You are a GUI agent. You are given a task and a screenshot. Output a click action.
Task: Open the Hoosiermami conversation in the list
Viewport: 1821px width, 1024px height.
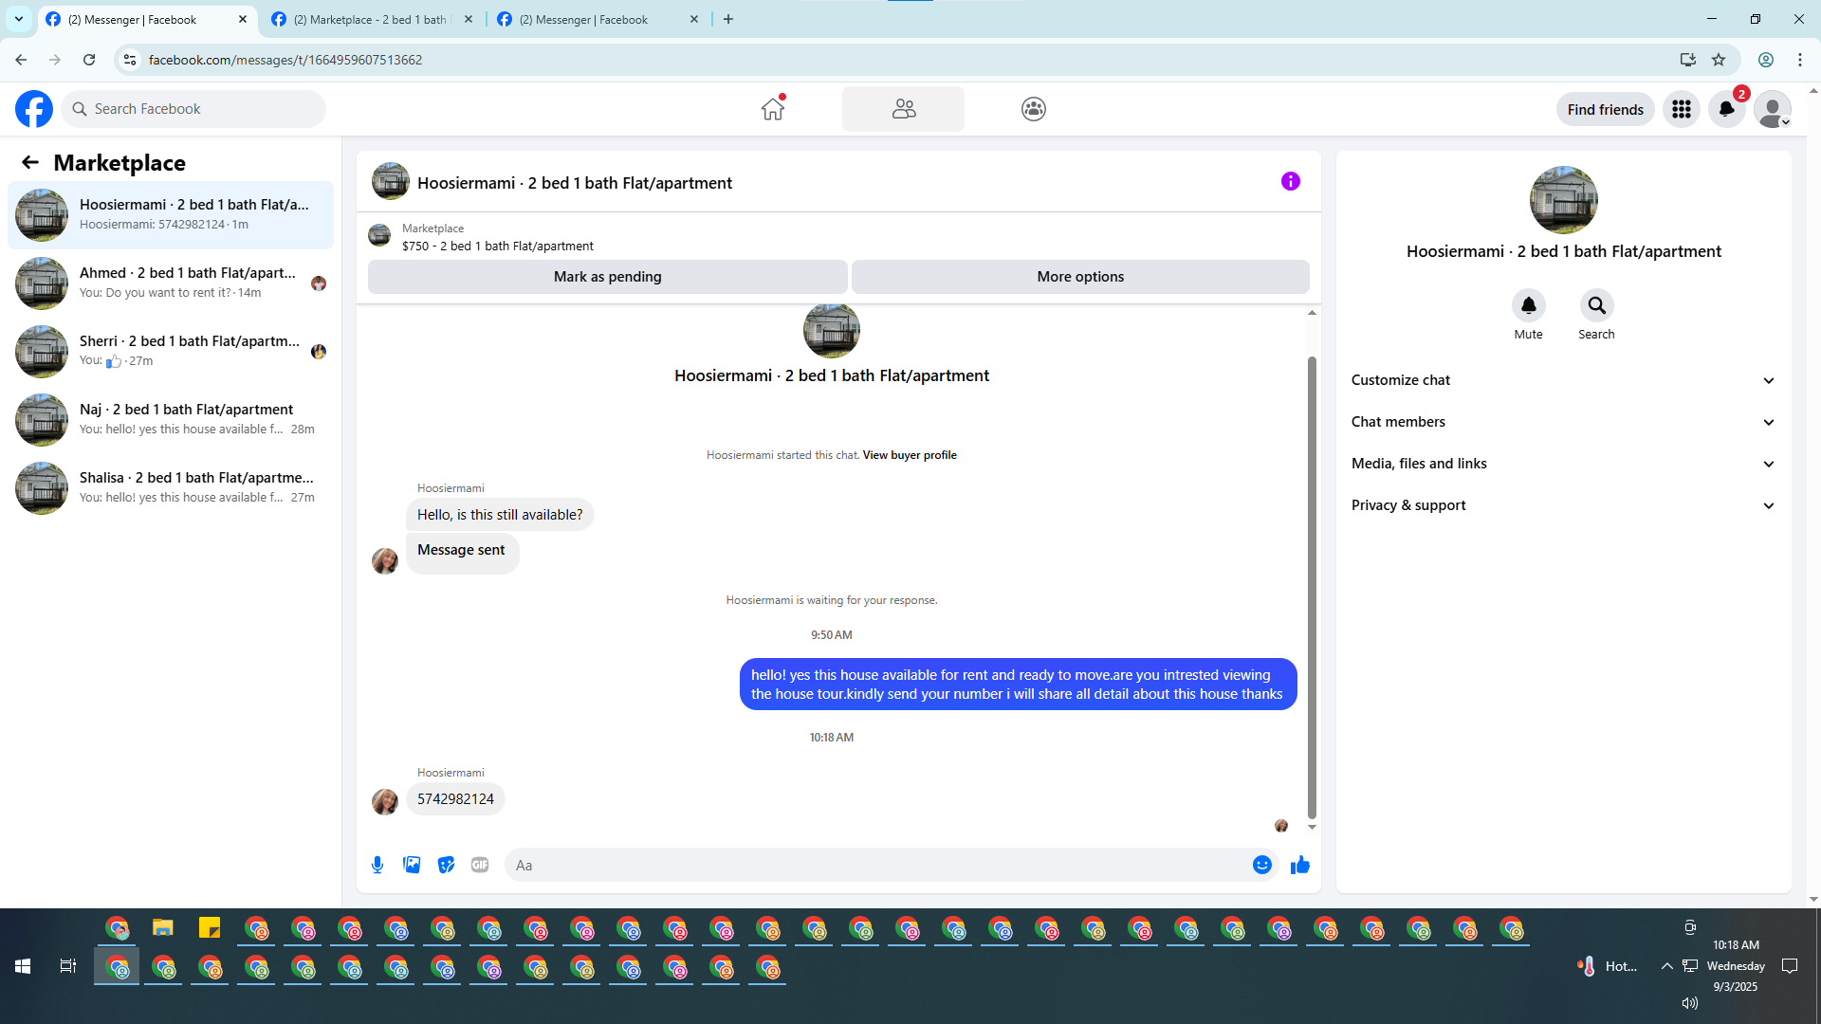171,215
